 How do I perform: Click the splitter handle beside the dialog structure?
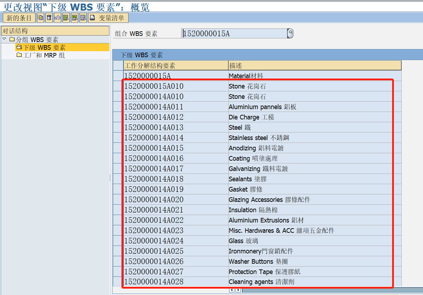(x=110, y=178)
